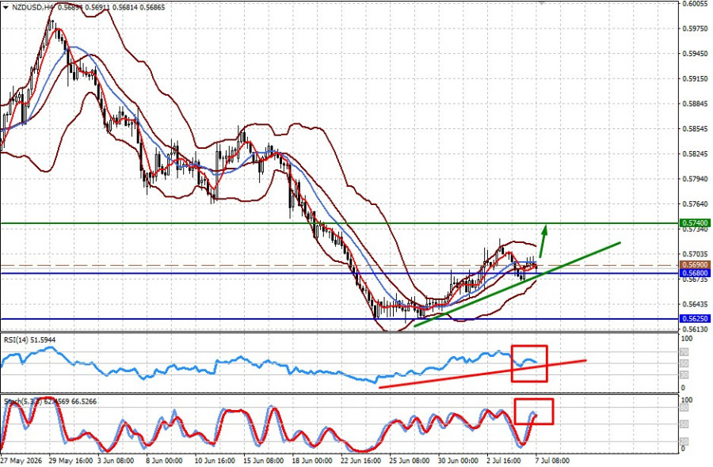This screenshot has width=713, height=467.
Task: Click the RSI 70 level scale label
Action: coord(684,352)
